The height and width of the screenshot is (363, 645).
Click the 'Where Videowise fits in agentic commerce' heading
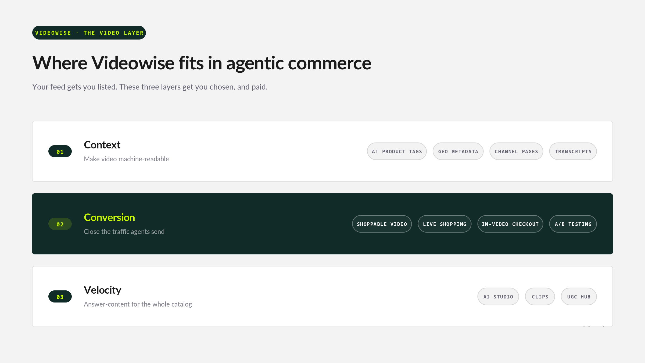202,63
